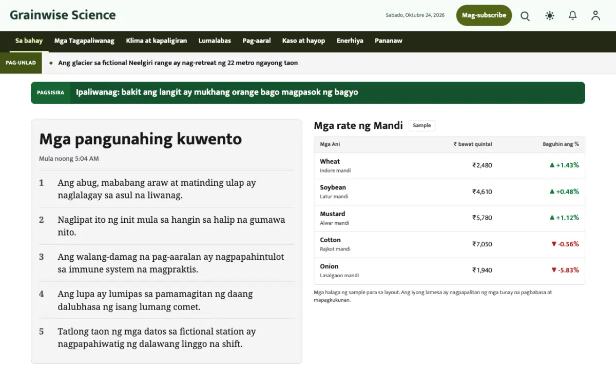
Task: Click the Rajkot mandi label
Action: 335,249
